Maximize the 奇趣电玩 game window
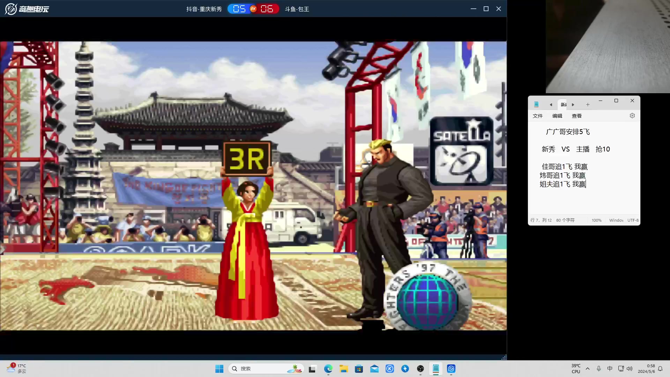This screenshot has height=377, width=670. point(486,9)
